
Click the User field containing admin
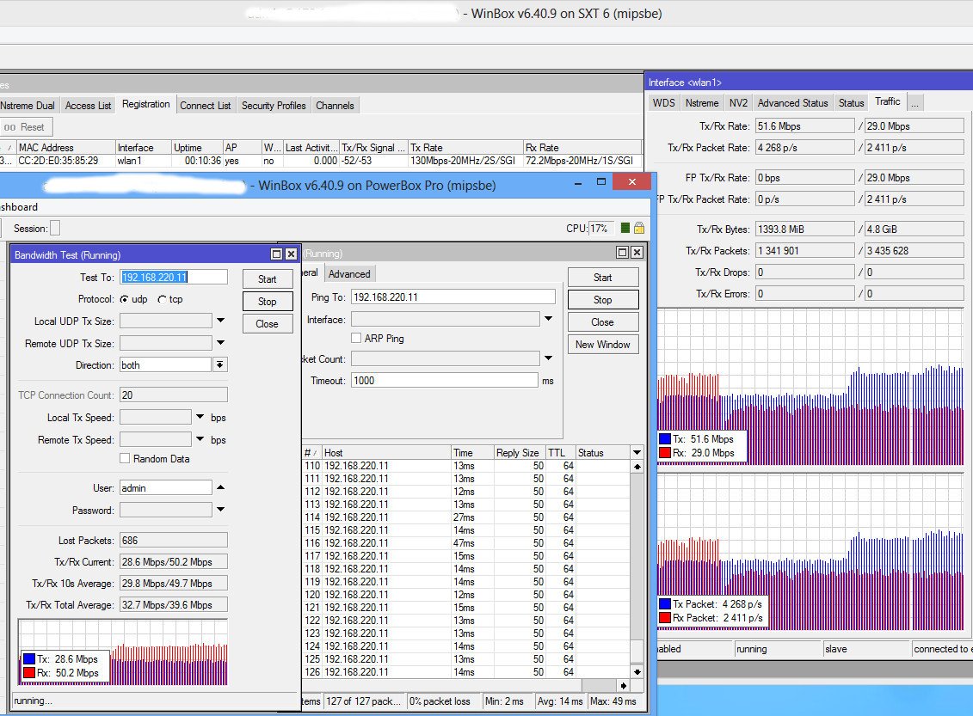click(166, 488)
